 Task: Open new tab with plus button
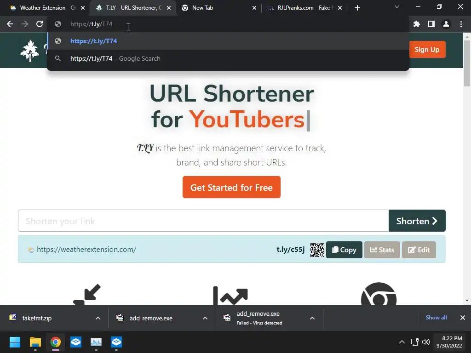(357, 8)
